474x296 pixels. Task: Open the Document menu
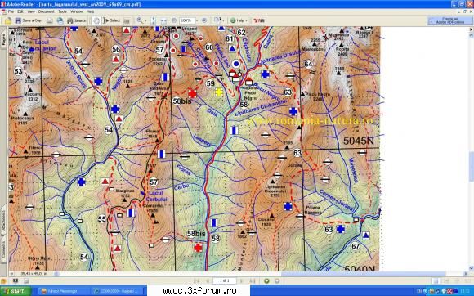[x=47, y=11]
